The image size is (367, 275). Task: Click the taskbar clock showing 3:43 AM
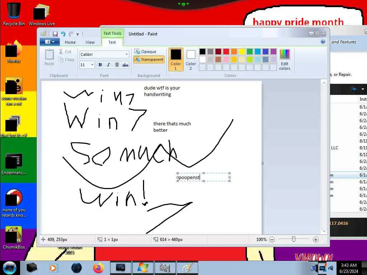pyautogui.click(x=349, y=268)
